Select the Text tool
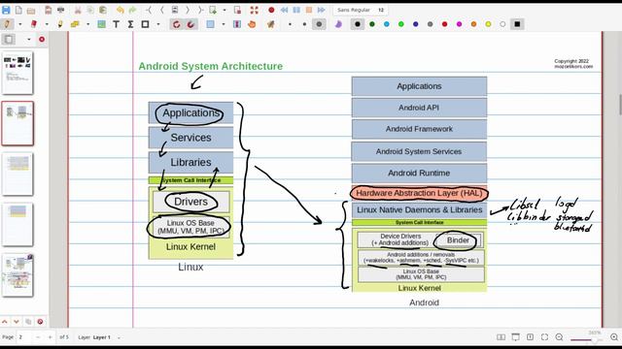This screenshot has width=622, height=349. [117, 24]
